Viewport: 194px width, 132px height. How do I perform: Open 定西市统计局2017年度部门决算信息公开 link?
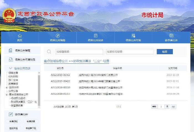point(101,88)
